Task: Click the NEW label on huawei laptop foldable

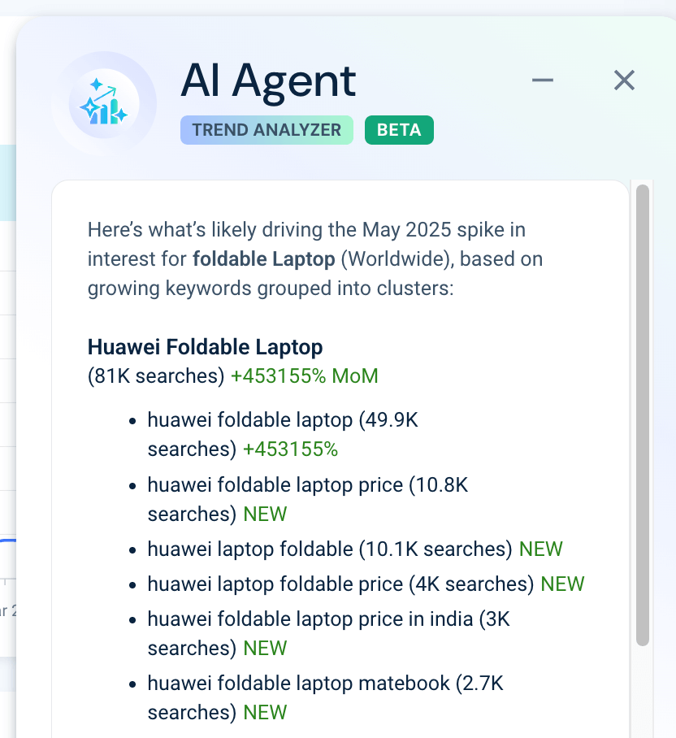Action: coord(540,549)
